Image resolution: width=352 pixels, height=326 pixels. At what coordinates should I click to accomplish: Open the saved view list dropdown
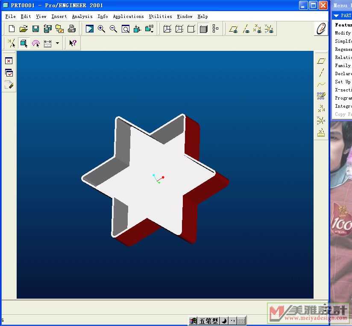click(x=149, y=29)
